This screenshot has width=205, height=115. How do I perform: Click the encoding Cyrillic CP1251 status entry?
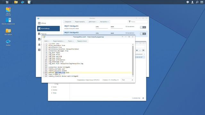[88, 80]
